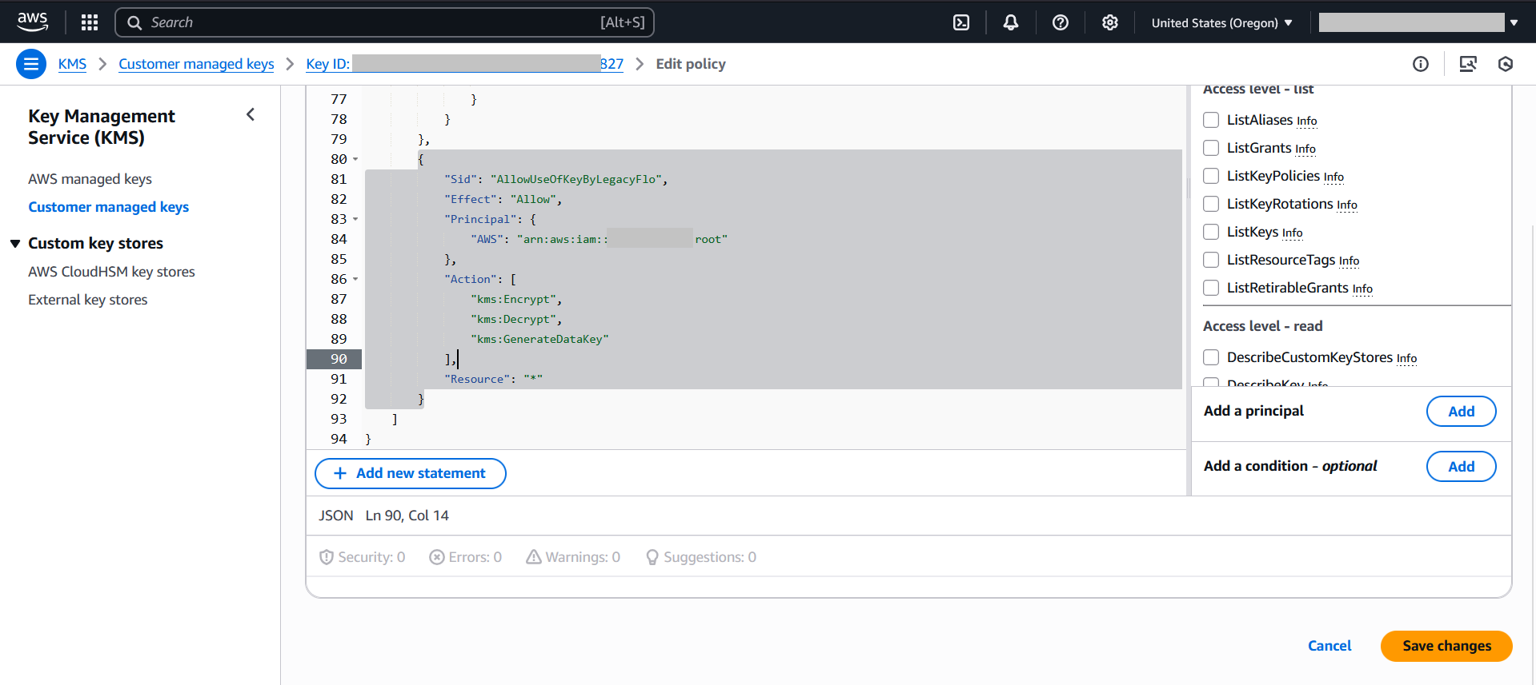
Task: Open Info link for ListResourceTags
Action: (1350, 261)
